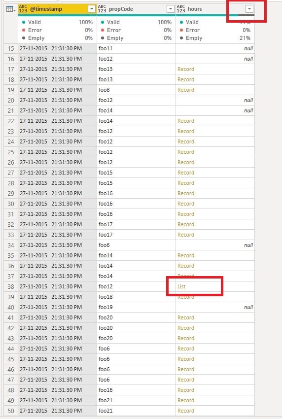Select the foo17 cell in row 32
Image resolution: width=282 pixels, height=419 pixels.
pos(136,224)
